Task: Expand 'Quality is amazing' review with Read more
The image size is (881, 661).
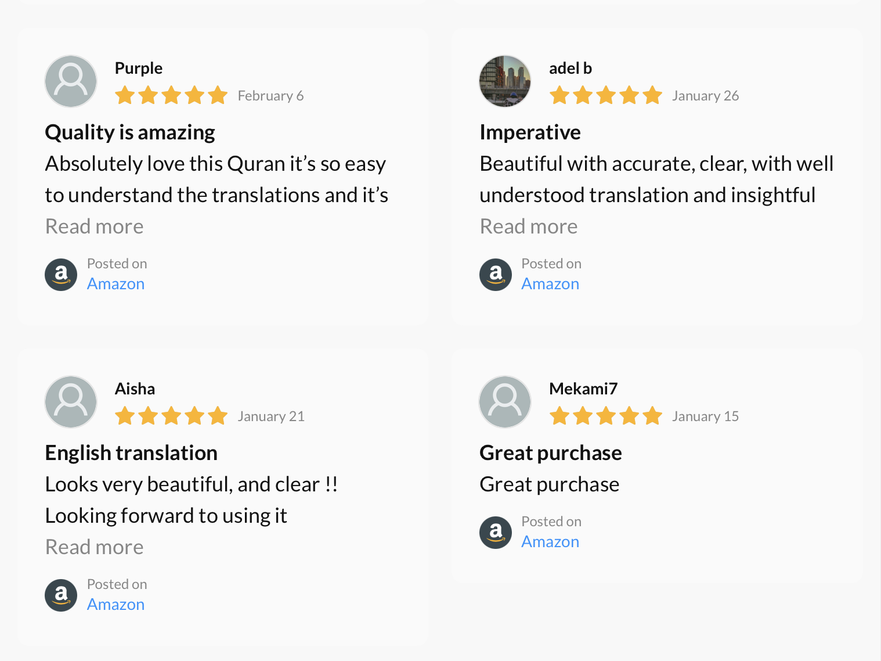Action: pos(95,227)
